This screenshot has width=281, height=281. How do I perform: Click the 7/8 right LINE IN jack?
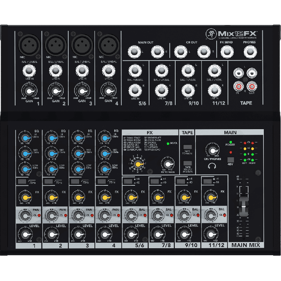[162, 91]
